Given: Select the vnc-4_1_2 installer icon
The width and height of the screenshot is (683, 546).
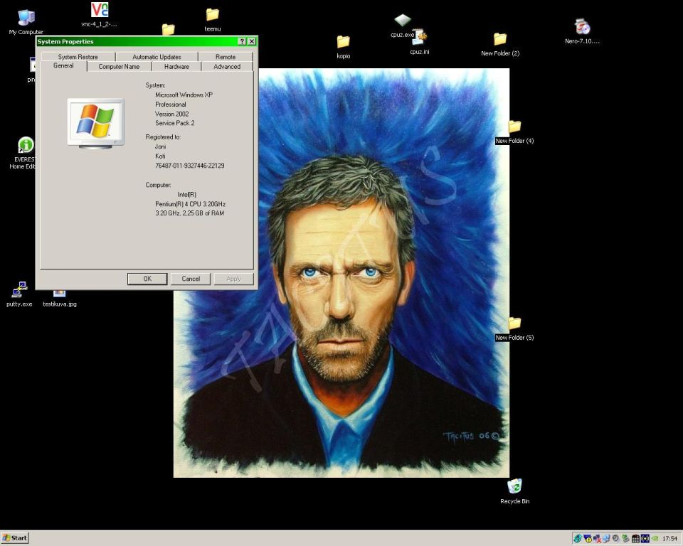Looking at the screenshot, I should tap(100, 11).
